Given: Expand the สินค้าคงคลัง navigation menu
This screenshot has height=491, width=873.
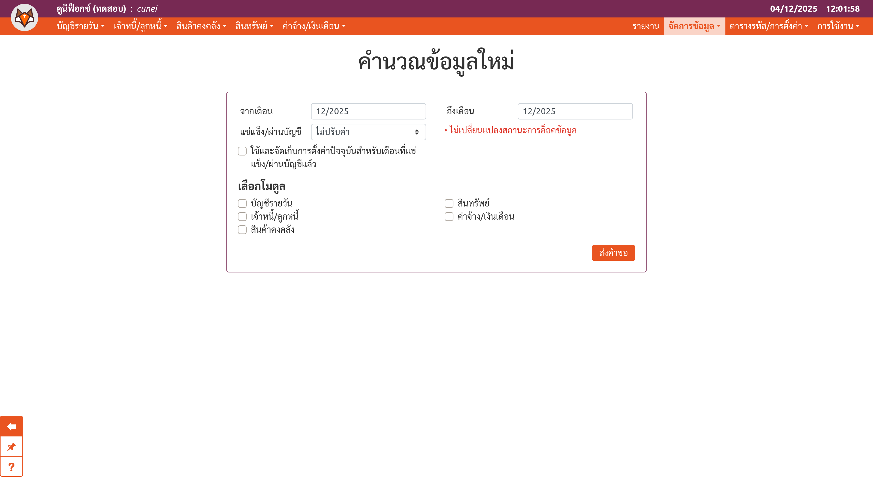Looking at the screenshot, I should (201, 26).
